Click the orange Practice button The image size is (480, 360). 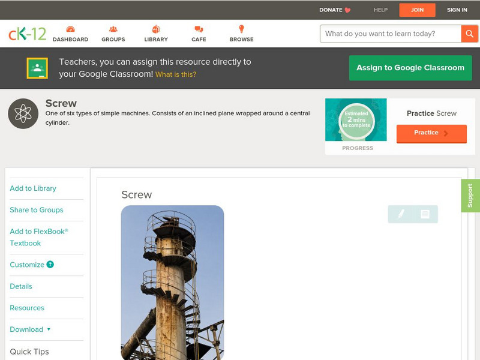pyautogui.click(x=431, y=133)
